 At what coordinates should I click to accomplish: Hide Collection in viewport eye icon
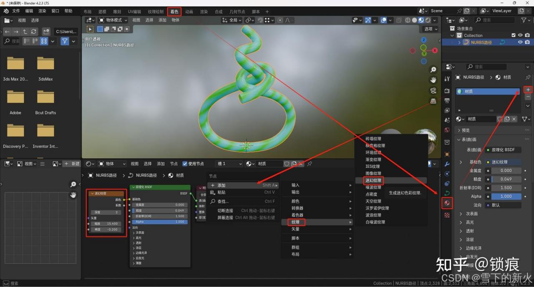pos(520,35)
